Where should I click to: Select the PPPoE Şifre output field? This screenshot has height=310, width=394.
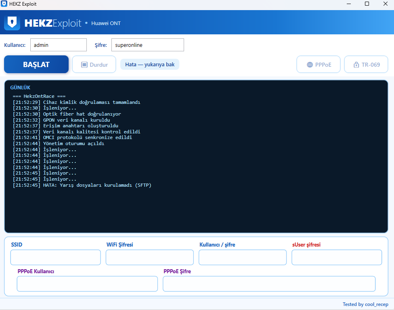(x=269, y=284)
